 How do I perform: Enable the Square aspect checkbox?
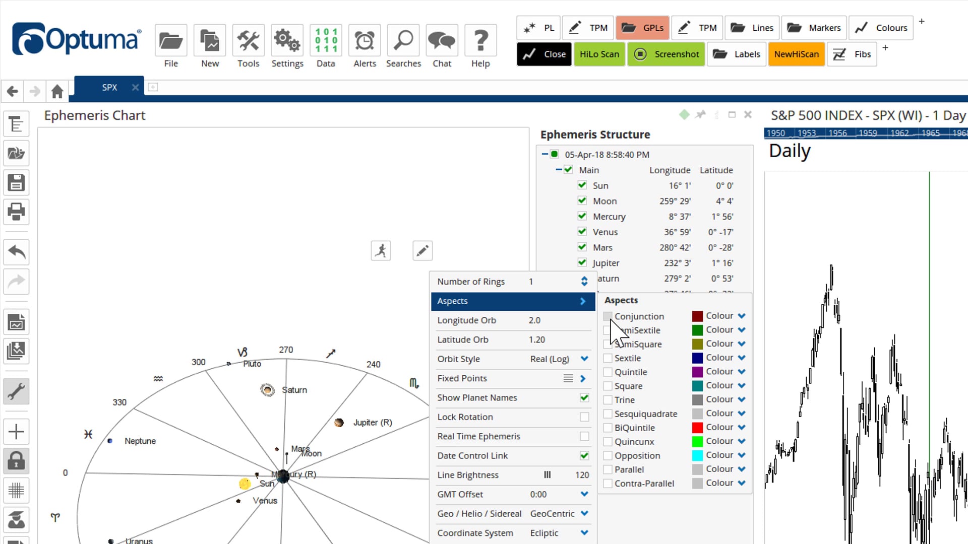(608, 386)
